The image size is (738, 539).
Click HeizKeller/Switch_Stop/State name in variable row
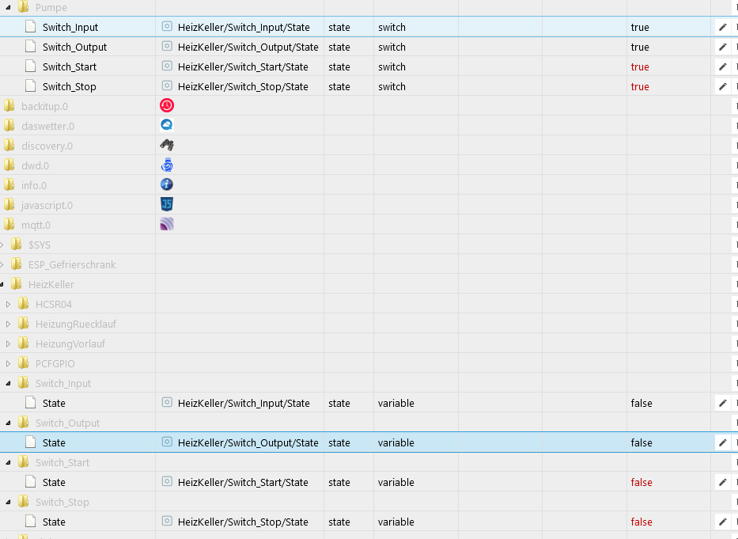coord(243,522)
